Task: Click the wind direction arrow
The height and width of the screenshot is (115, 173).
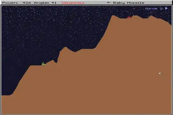Action: 166,8
